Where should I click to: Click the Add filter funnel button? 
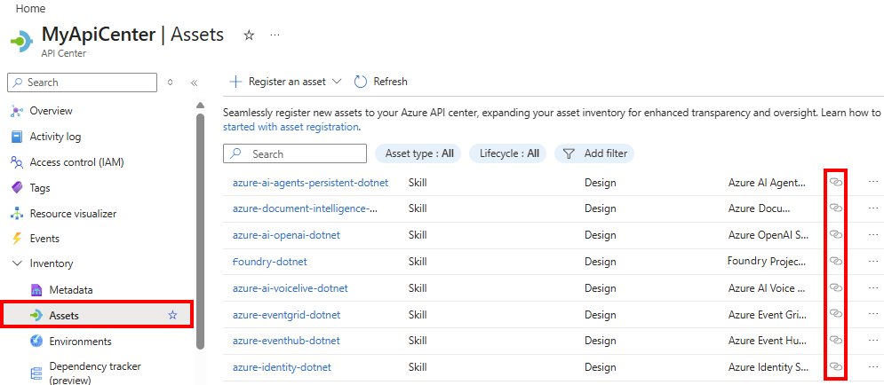[594, 153]
